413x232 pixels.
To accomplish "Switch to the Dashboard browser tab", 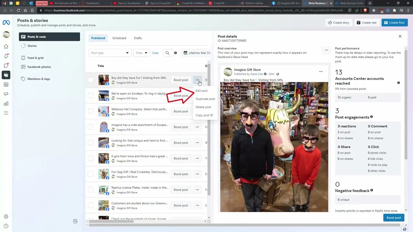I will click(93, 3).
